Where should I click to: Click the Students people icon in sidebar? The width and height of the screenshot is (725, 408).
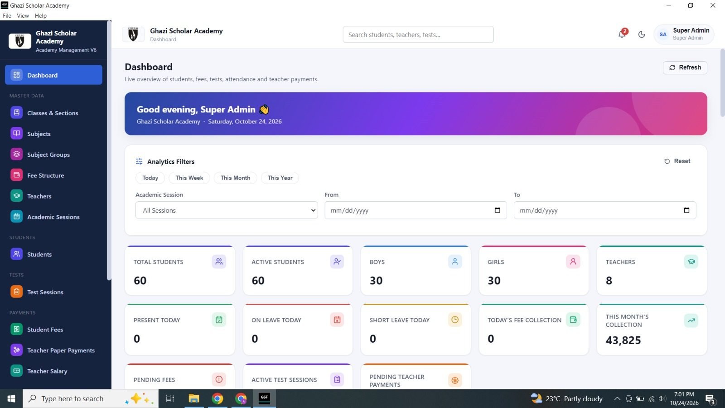(17, 254)
